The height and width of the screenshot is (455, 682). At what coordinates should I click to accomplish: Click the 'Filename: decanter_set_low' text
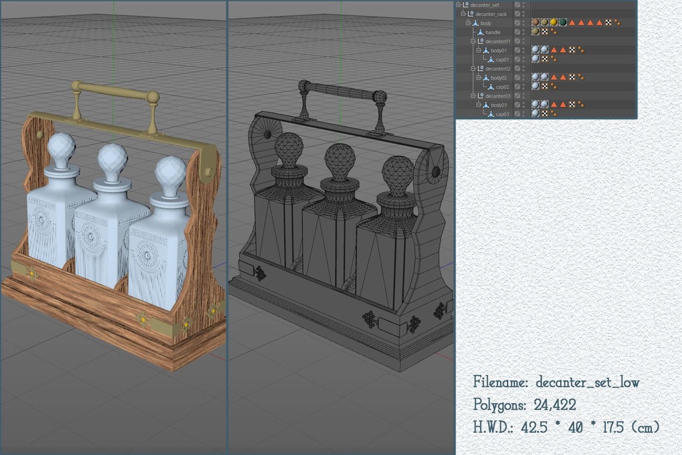556,382
